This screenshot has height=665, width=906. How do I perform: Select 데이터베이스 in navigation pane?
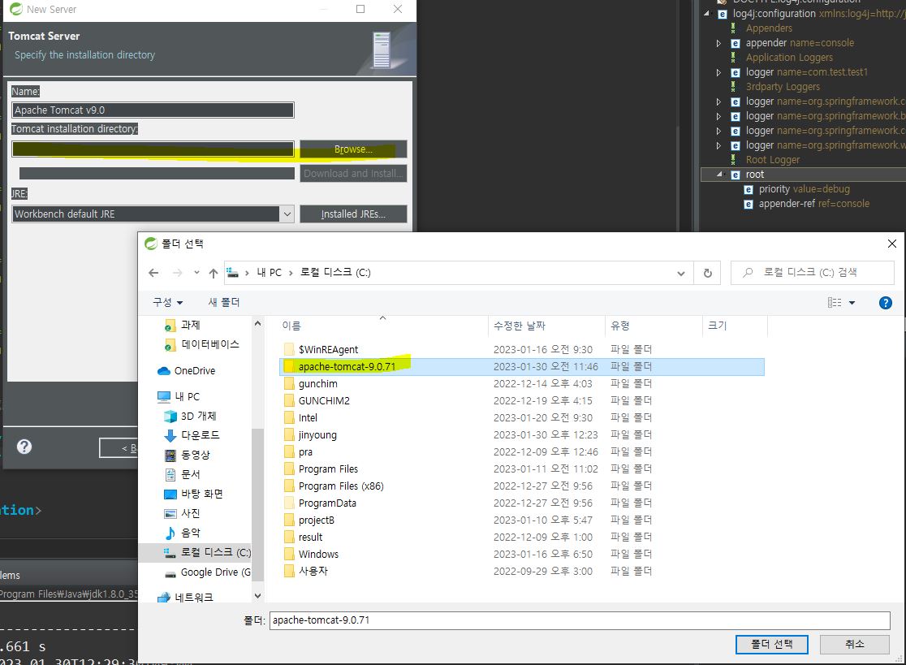(210, 345)
